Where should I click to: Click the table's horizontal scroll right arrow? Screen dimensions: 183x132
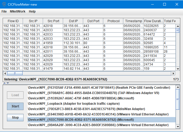point(174,73)
